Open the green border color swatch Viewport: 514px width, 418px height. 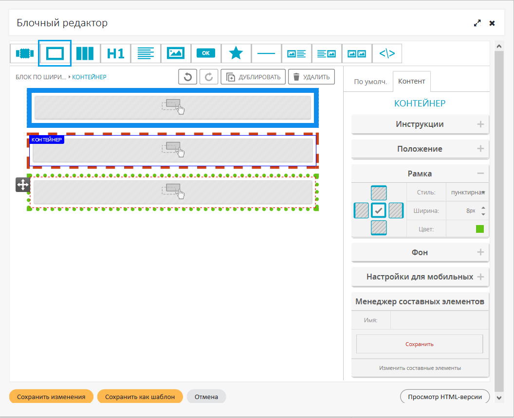[480, 229]
